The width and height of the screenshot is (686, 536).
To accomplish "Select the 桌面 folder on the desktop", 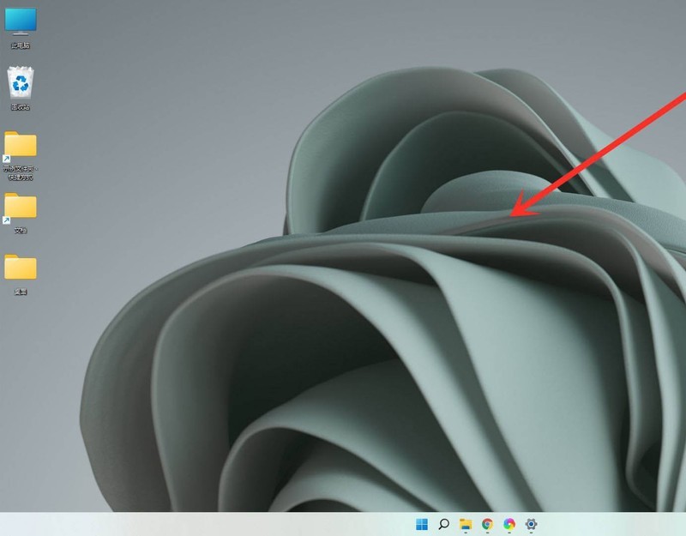I will [21, 268].
